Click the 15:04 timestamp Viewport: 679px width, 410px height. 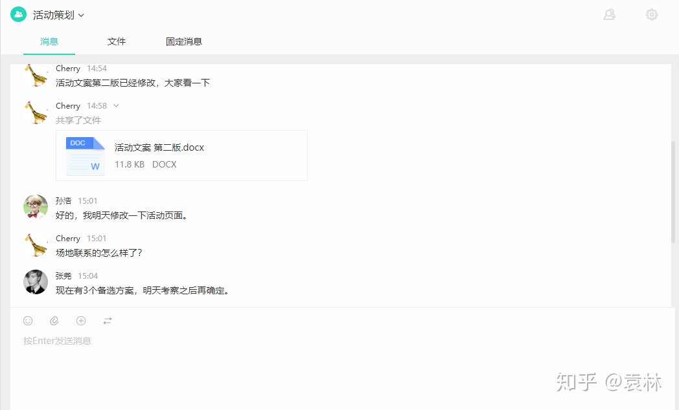point(88,276)
